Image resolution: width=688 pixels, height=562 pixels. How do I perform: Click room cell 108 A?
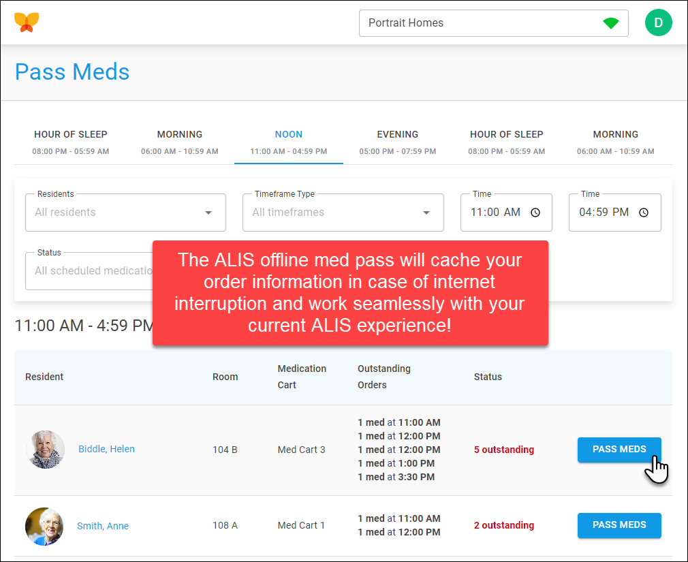[225, 525]
